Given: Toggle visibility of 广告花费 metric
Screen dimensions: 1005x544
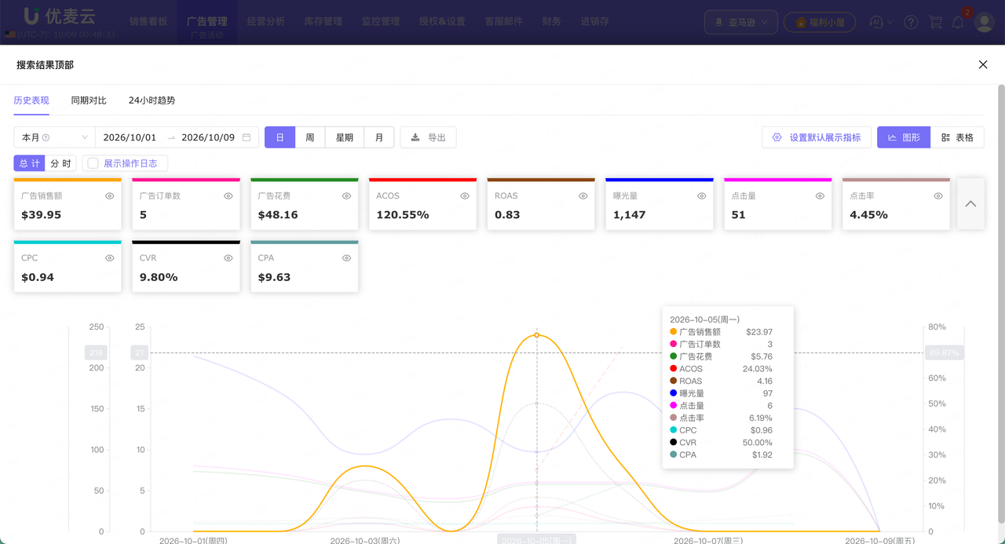Looking at the screenshot, I should click(x=347, y=196).
